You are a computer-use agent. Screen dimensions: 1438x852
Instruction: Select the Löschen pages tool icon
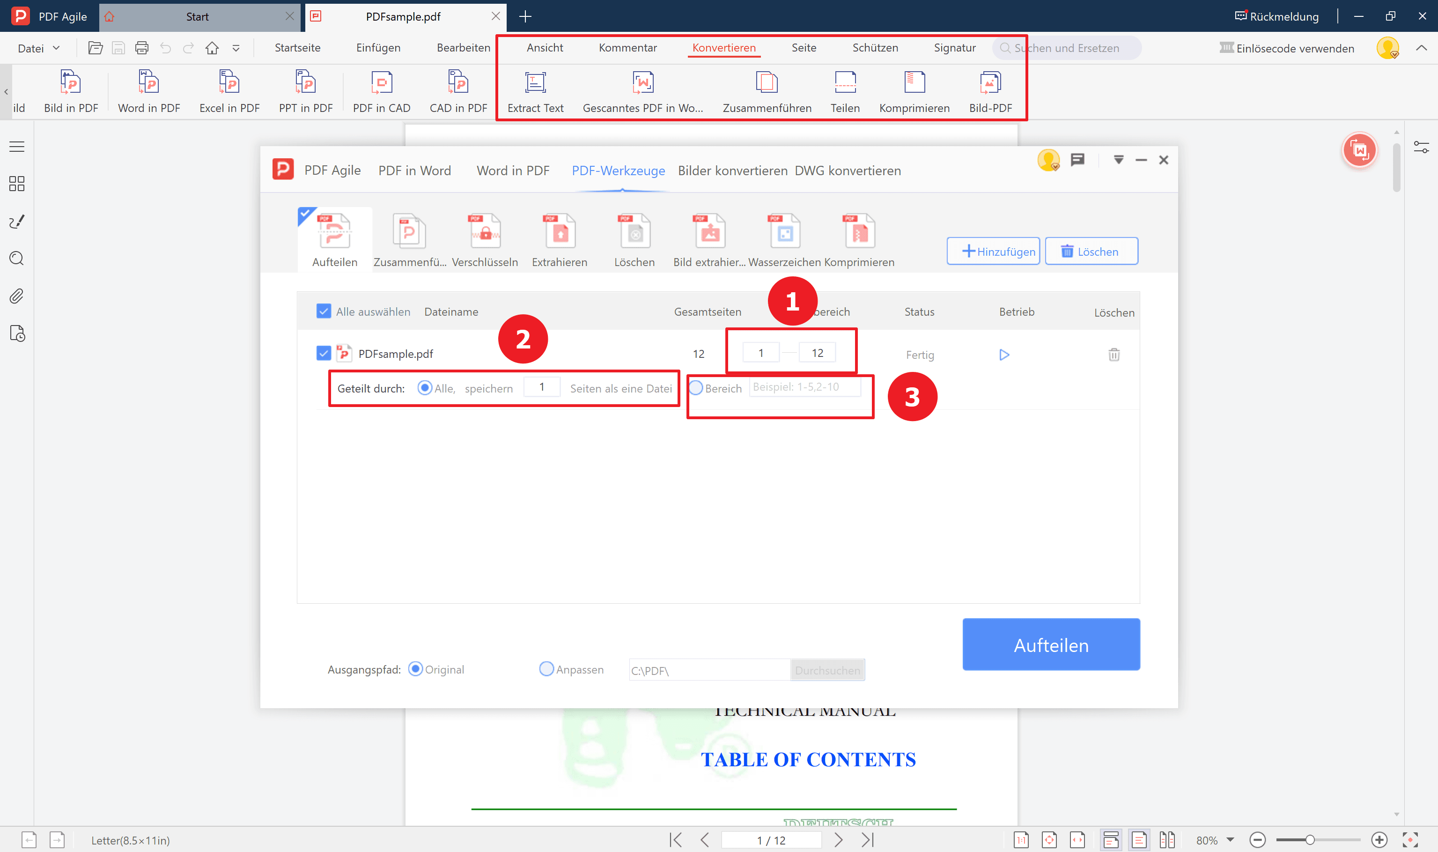[x=634, y=239]
